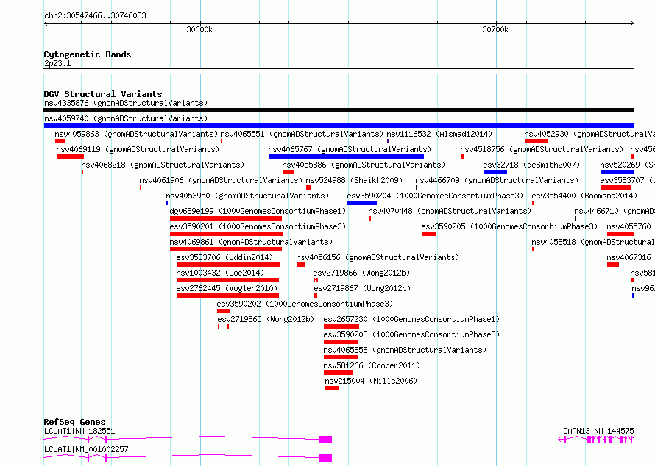Click esv3590202 variant label

305,304
